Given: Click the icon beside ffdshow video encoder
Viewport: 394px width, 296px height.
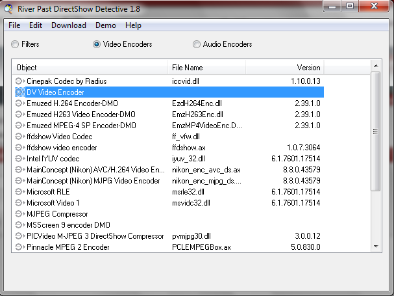Looking at the screenshot, I should (x=20, y=148).
